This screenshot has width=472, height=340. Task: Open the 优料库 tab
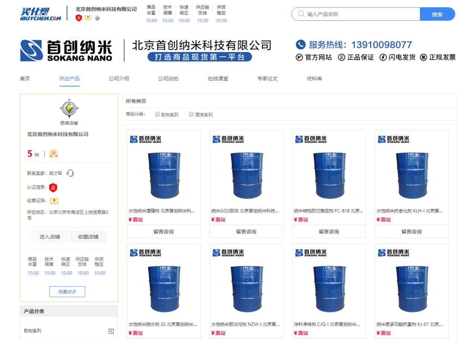pyautogui.click(x=314, y=78)
